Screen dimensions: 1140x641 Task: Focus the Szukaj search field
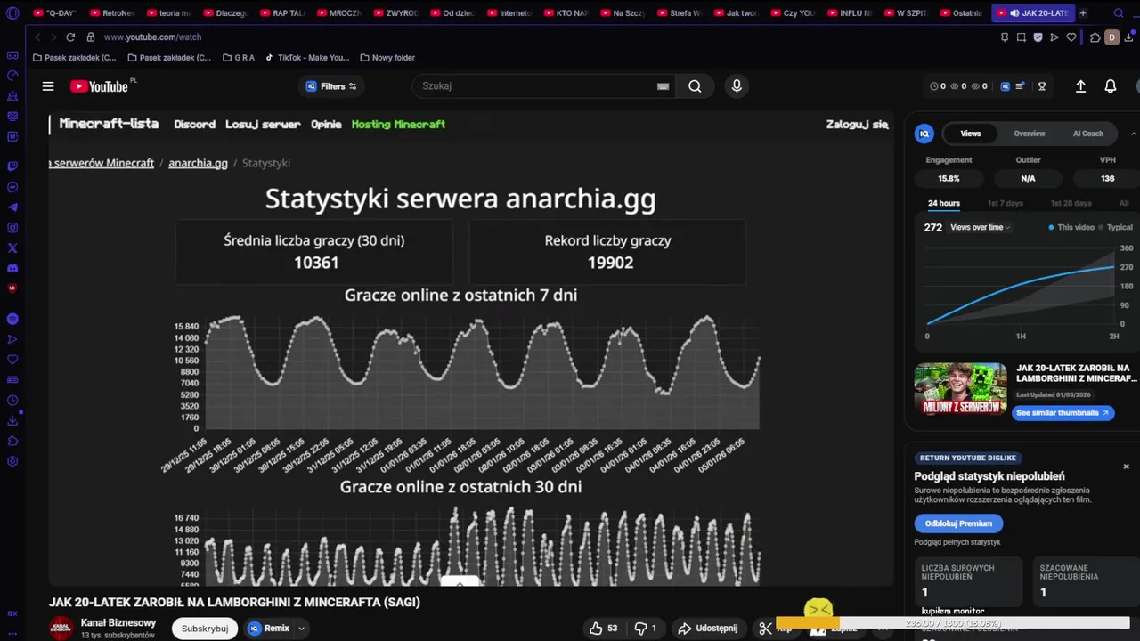534,86
